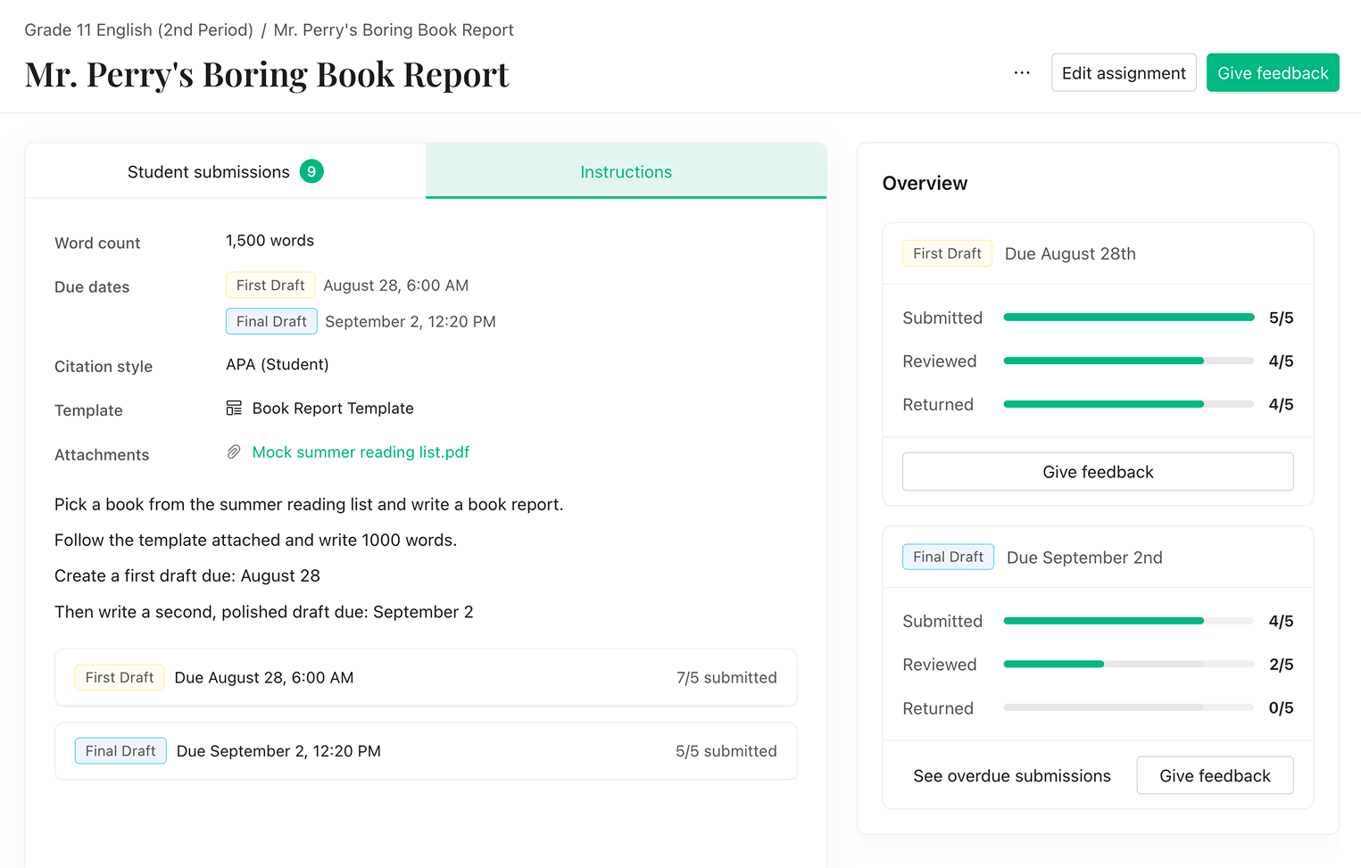Select the Instructions tab
Screen dimensions: 1361x868
(x=626, y=171)
